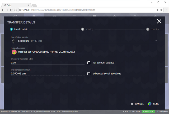Image resolution: width=169 pixels, height=114 pixels.
Task: Select step 3 complete
Action: [x=153, y=29]
